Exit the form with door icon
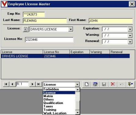The height and width of the screenshot is (115, 136). pos(130,84)
